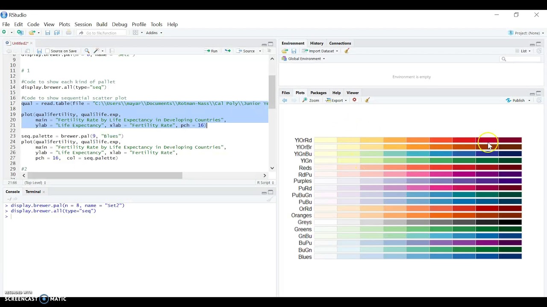The height and width of the screenshot is (307, 547).
Task: Expand recent files dropdown arrow
Action: coord(39,33)
